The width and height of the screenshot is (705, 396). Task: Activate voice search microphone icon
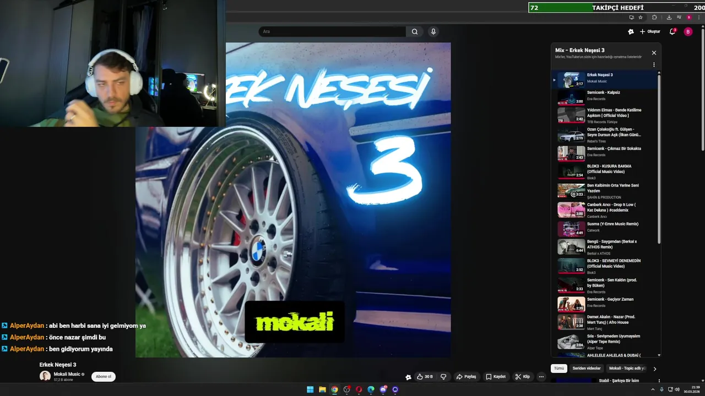(433, 31)
